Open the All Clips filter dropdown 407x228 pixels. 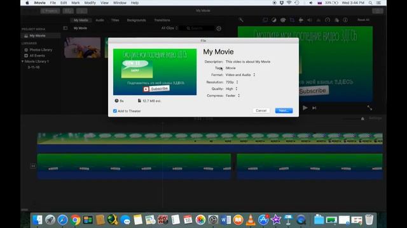pyautogui.click(x=170, y=28)
